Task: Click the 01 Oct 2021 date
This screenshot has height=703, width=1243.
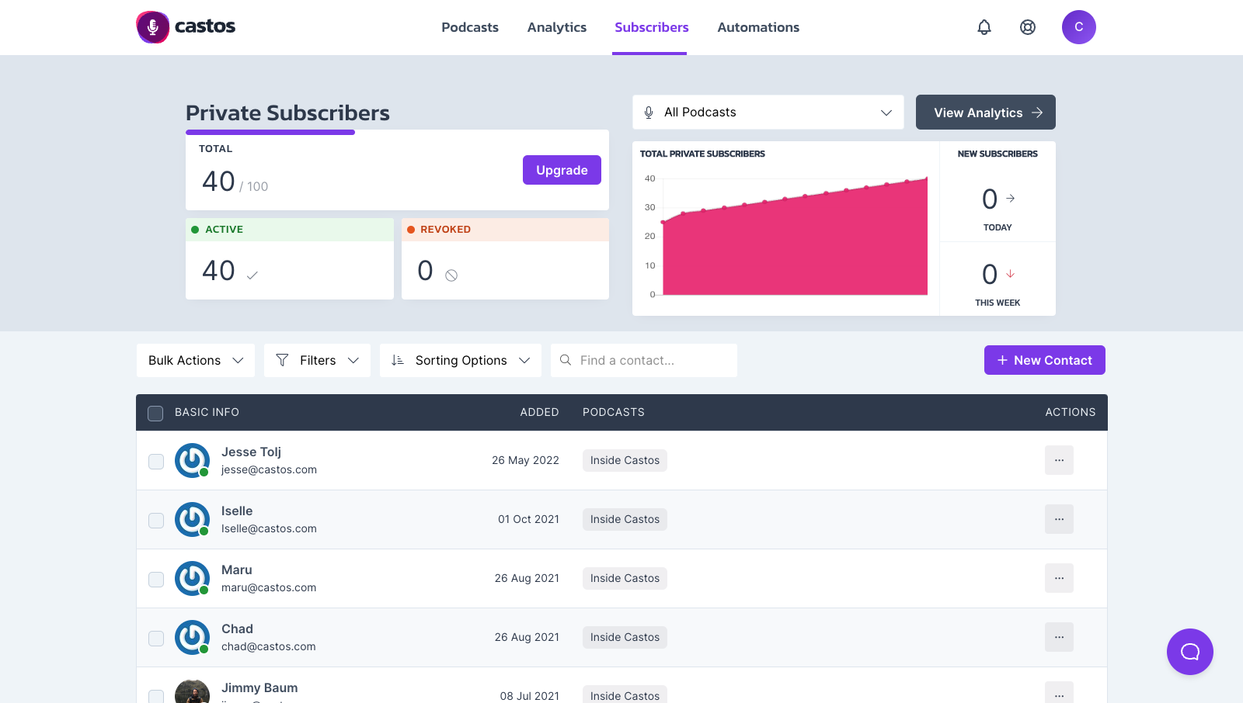Action: [x=528, y=519]
